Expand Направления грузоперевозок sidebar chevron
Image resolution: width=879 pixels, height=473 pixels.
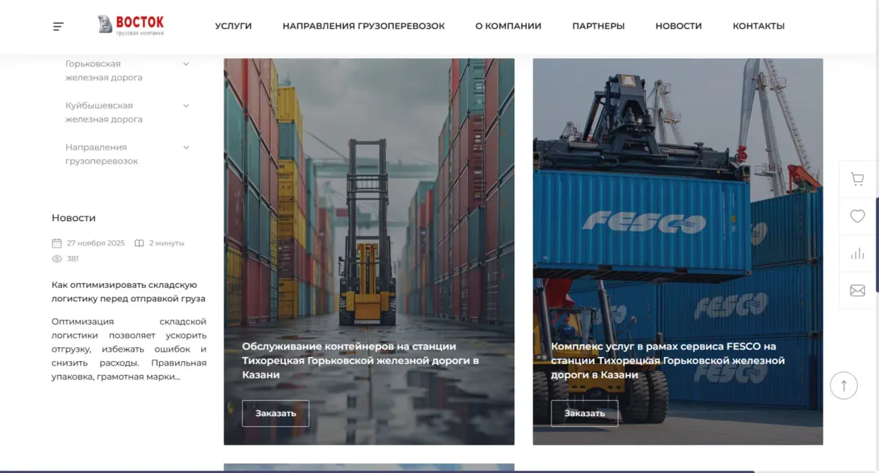[186, 148]
